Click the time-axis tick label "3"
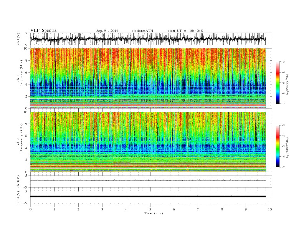 coord(102,209)
